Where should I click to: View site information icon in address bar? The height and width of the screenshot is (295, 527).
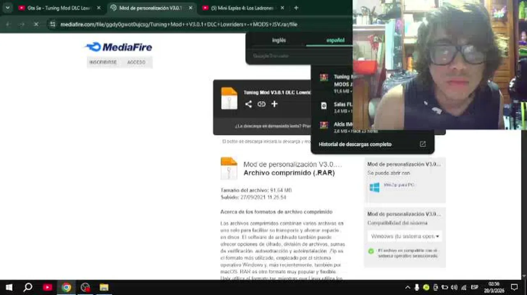click(52, 25)
